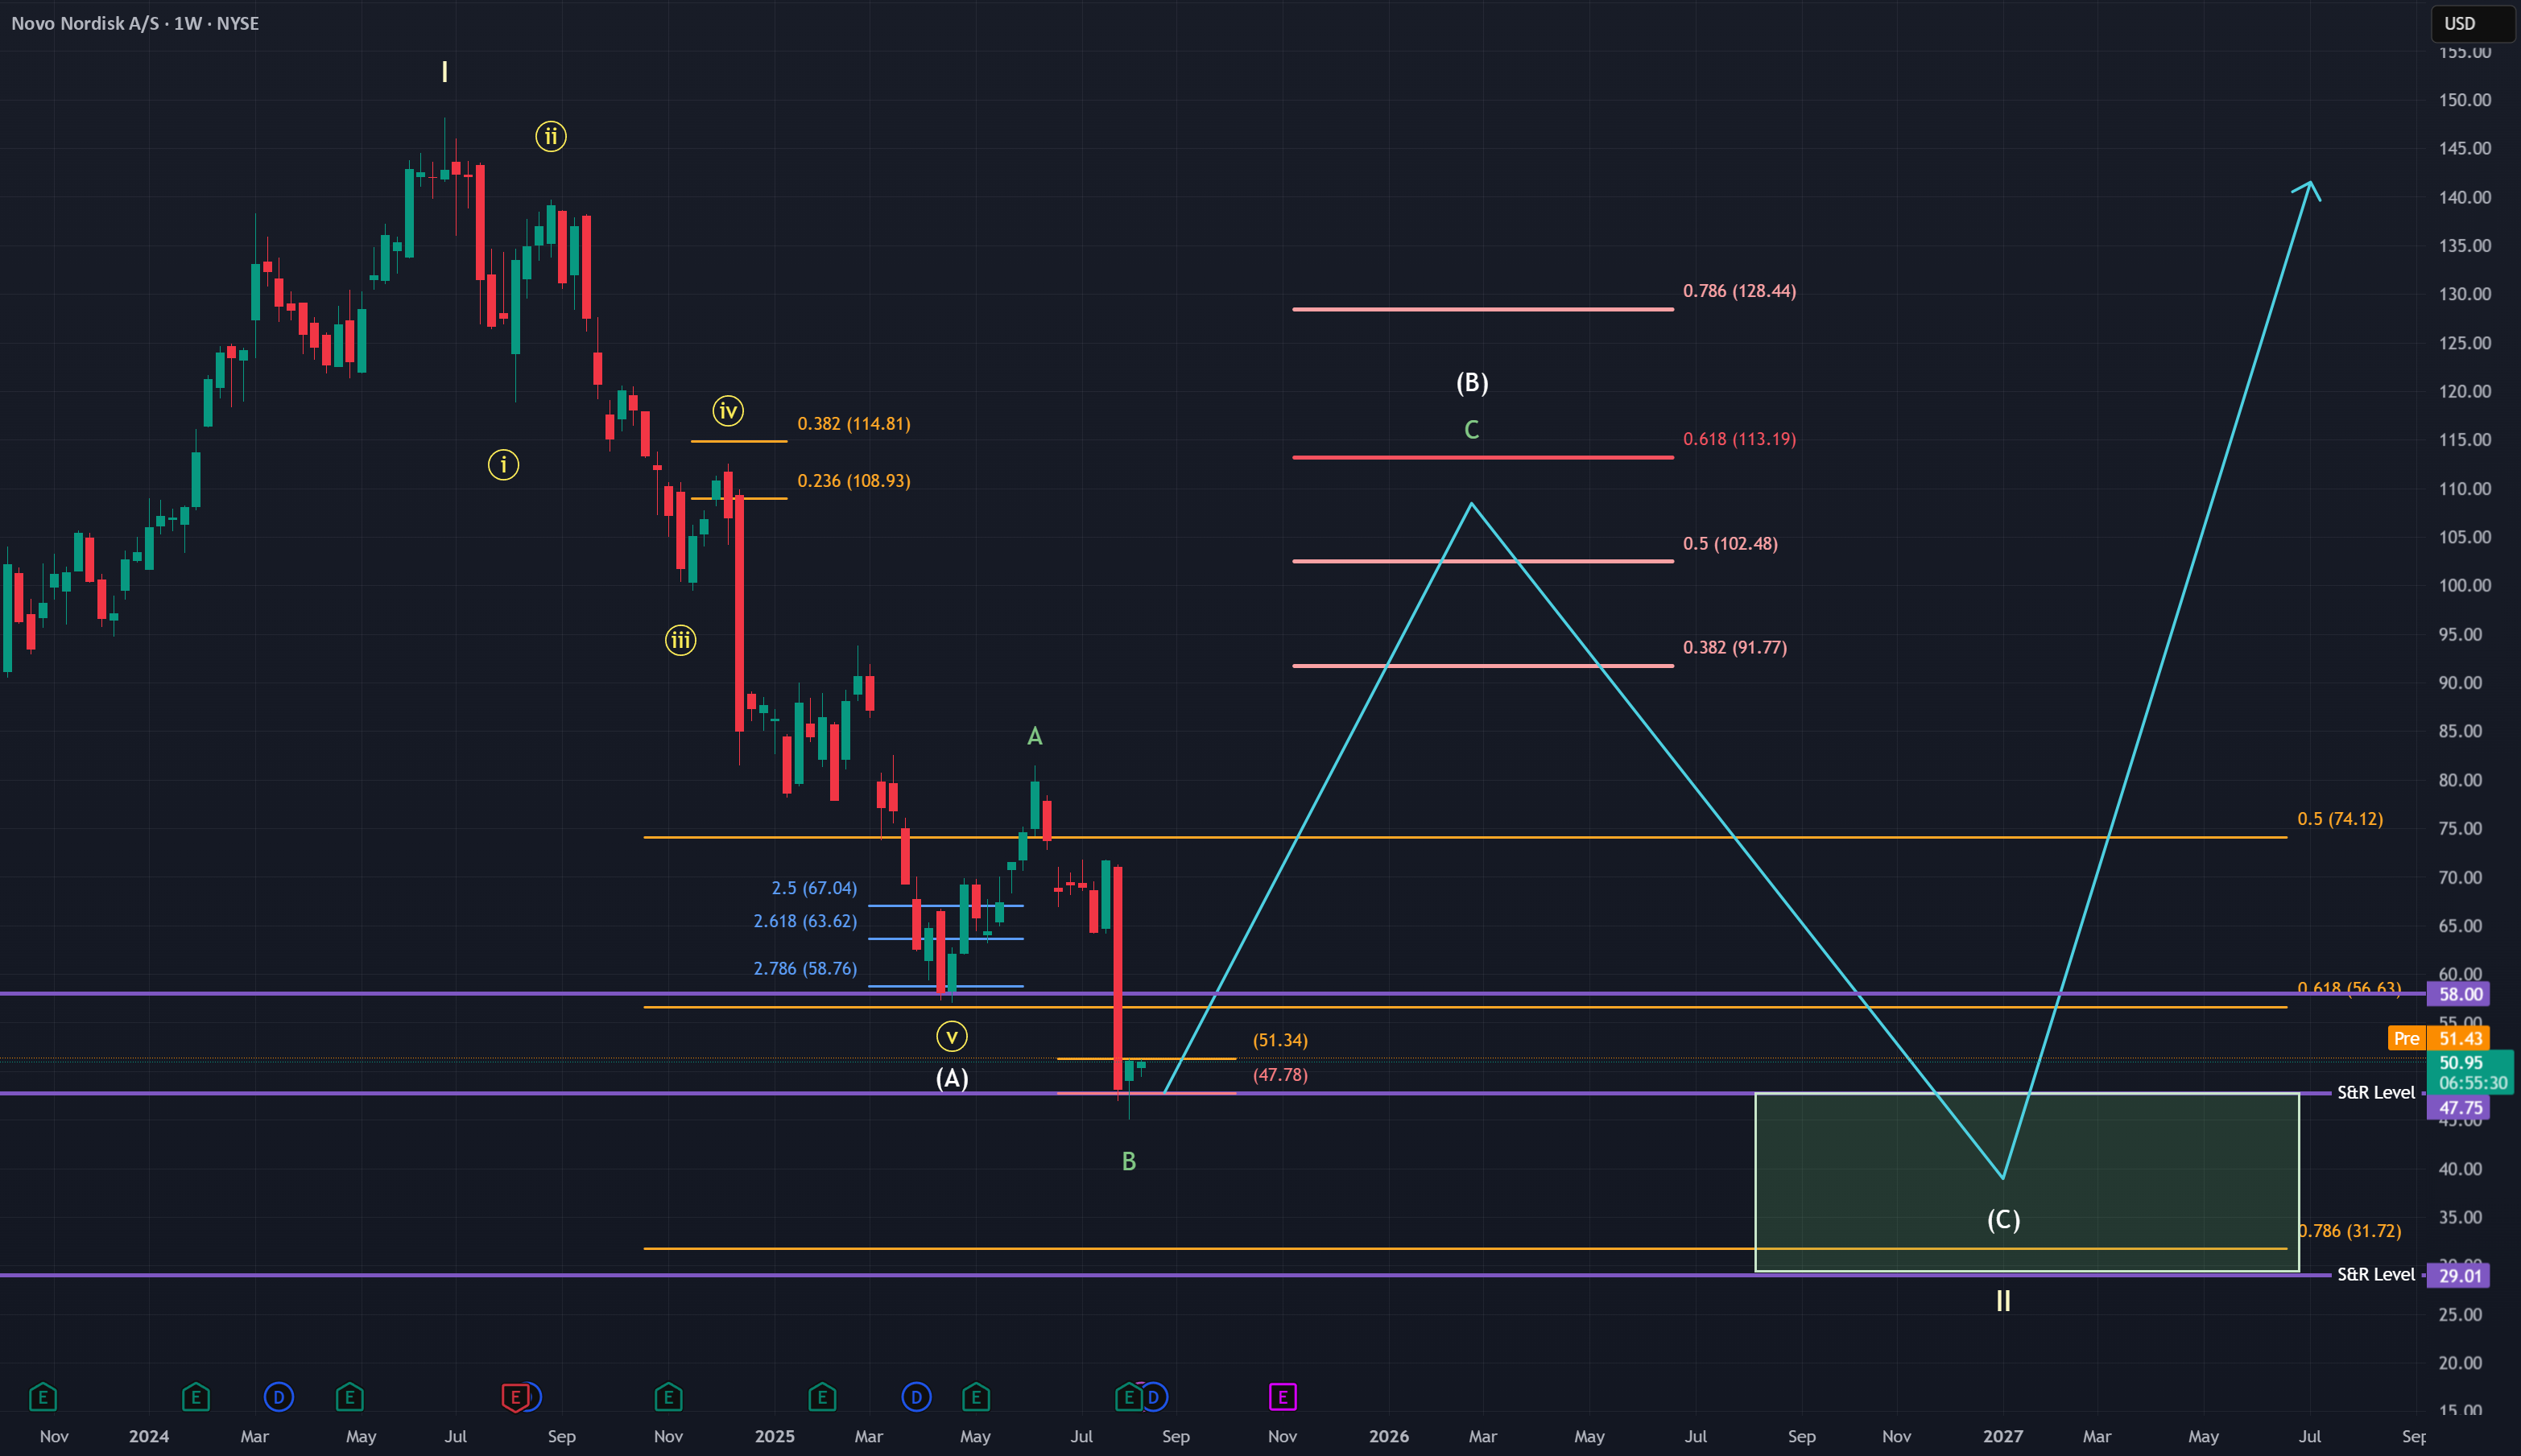The height and width of the screenshot is (1456, 2521).
Task: Click the earnings marker near February 2025
Action: 821,1397
